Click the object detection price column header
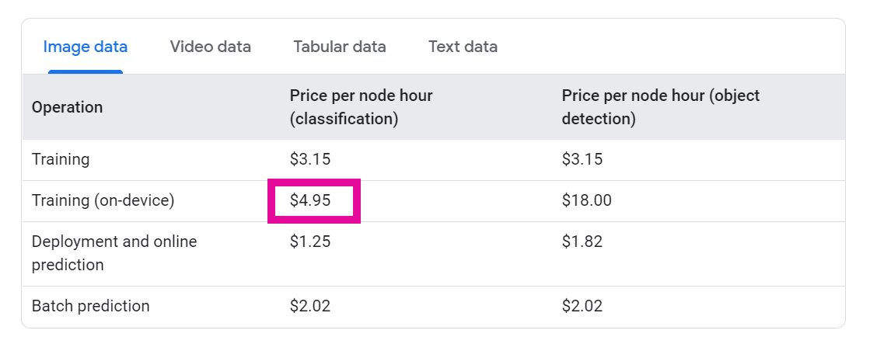The height and width of the screenshot is (351, 870). tap(660, 107)
